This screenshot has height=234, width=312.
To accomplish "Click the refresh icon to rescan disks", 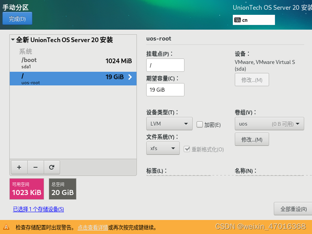I will 52,167.
